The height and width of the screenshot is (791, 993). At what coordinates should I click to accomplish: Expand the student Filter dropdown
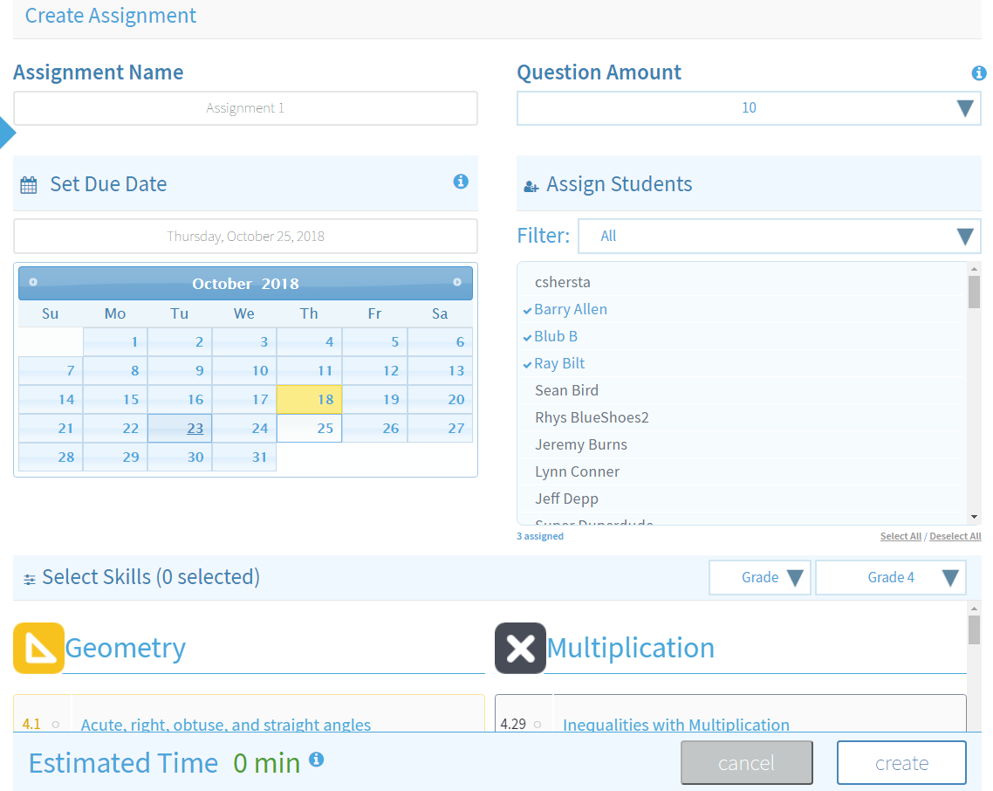(779, 236)
